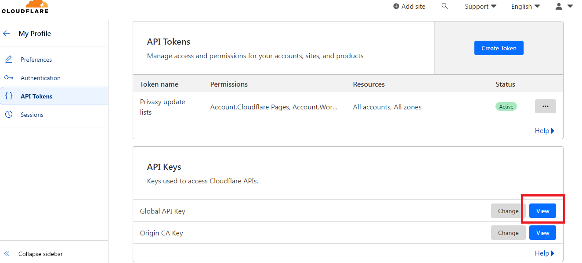
Task: Open the English language dropdown
Action: (x=525, y=6)
